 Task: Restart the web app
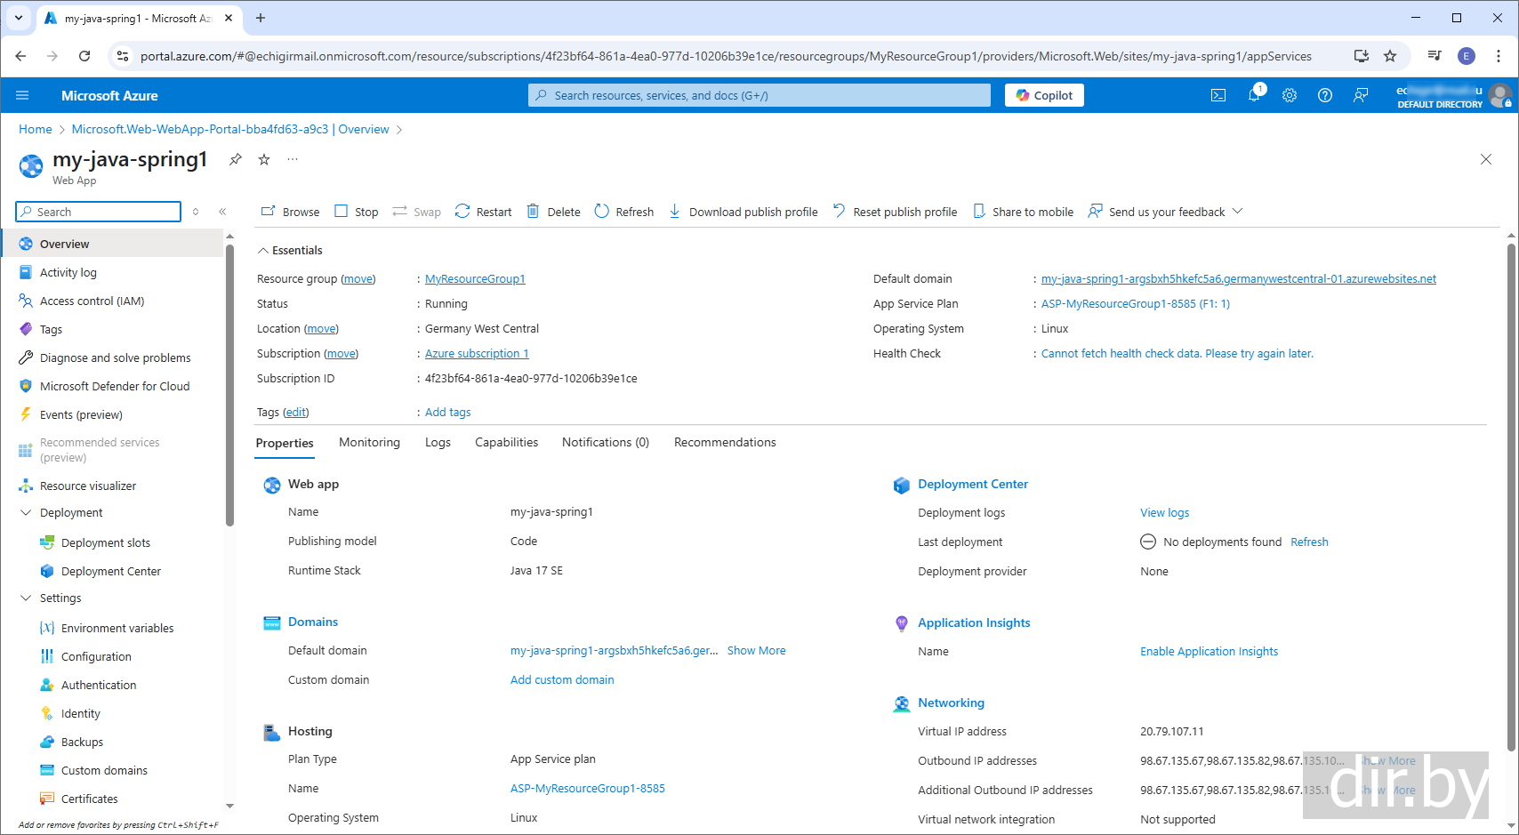point(483,212)
